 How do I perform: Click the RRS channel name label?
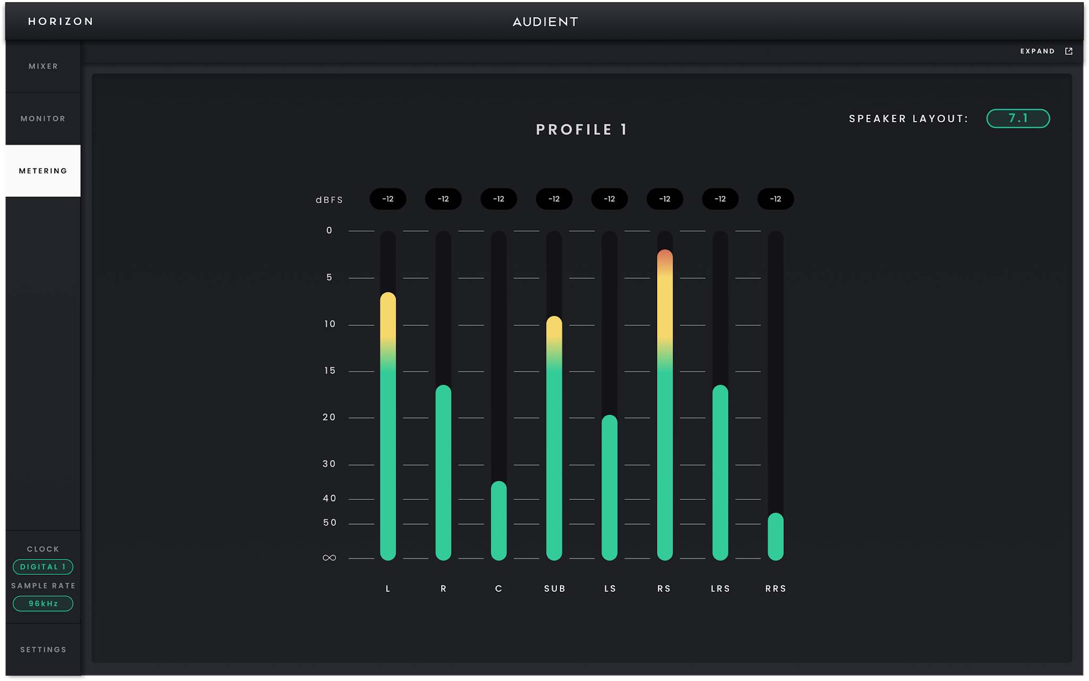(x=776, y=589)
